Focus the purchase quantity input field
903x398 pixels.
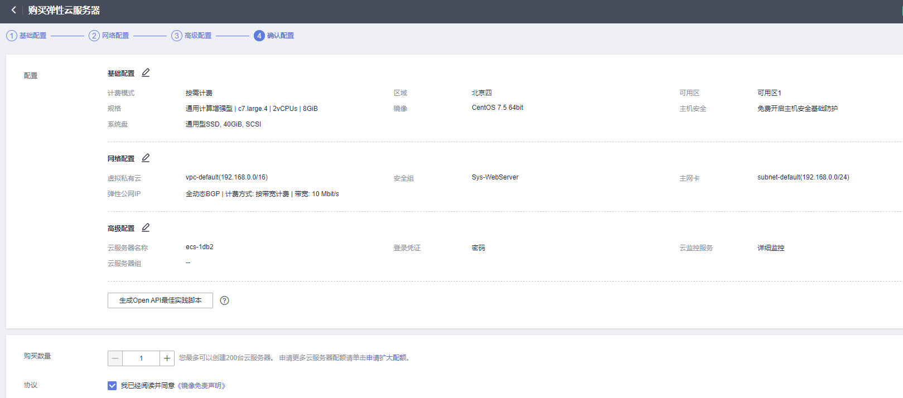(141, 358)
